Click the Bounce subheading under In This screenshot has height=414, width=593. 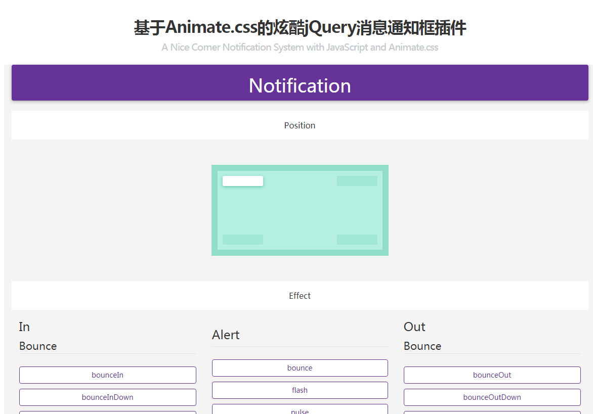click(38, 346)
